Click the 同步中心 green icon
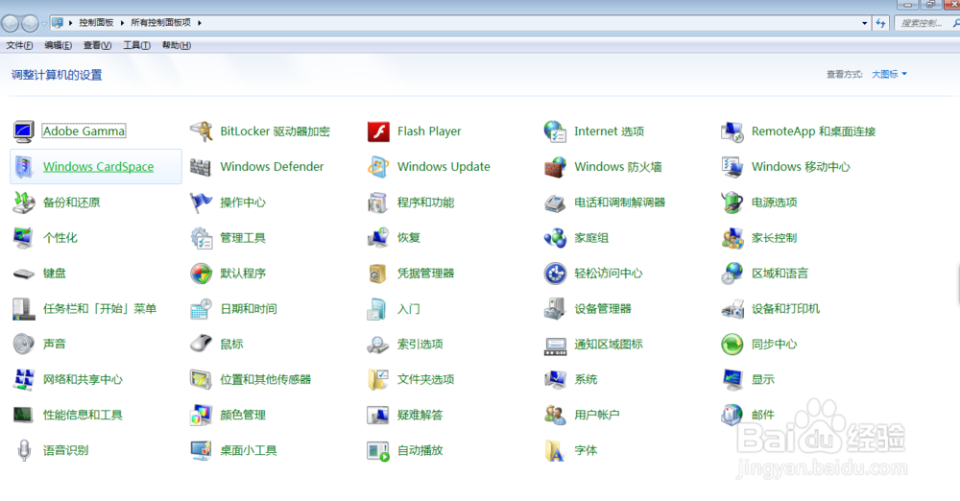Image resolution: width=960 pixels, height=501 pixels. (732, 344)
